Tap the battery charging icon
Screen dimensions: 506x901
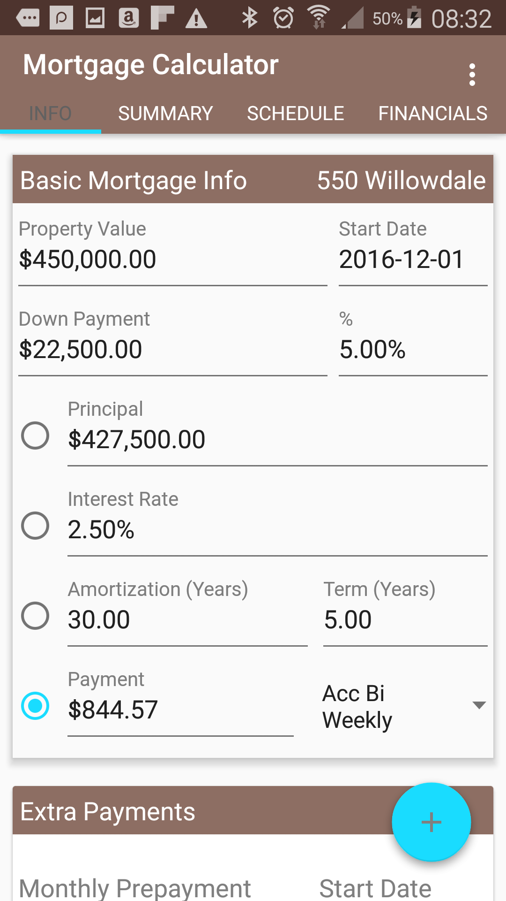(x=414, y=18)
